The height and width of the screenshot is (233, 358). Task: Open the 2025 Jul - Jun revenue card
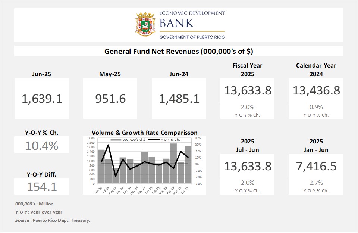248,174
